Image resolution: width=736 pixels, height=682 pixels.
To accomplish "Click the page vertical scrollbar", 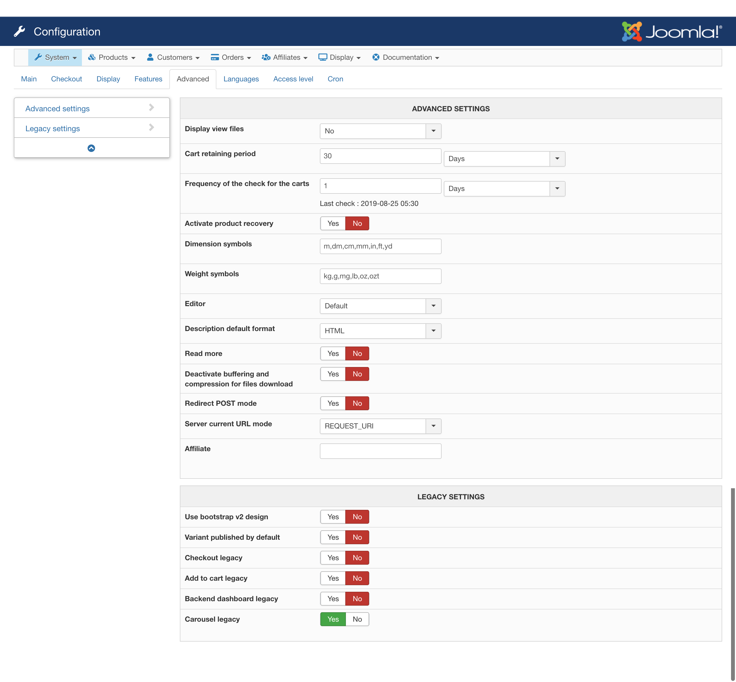I will [x=733, y=585].
